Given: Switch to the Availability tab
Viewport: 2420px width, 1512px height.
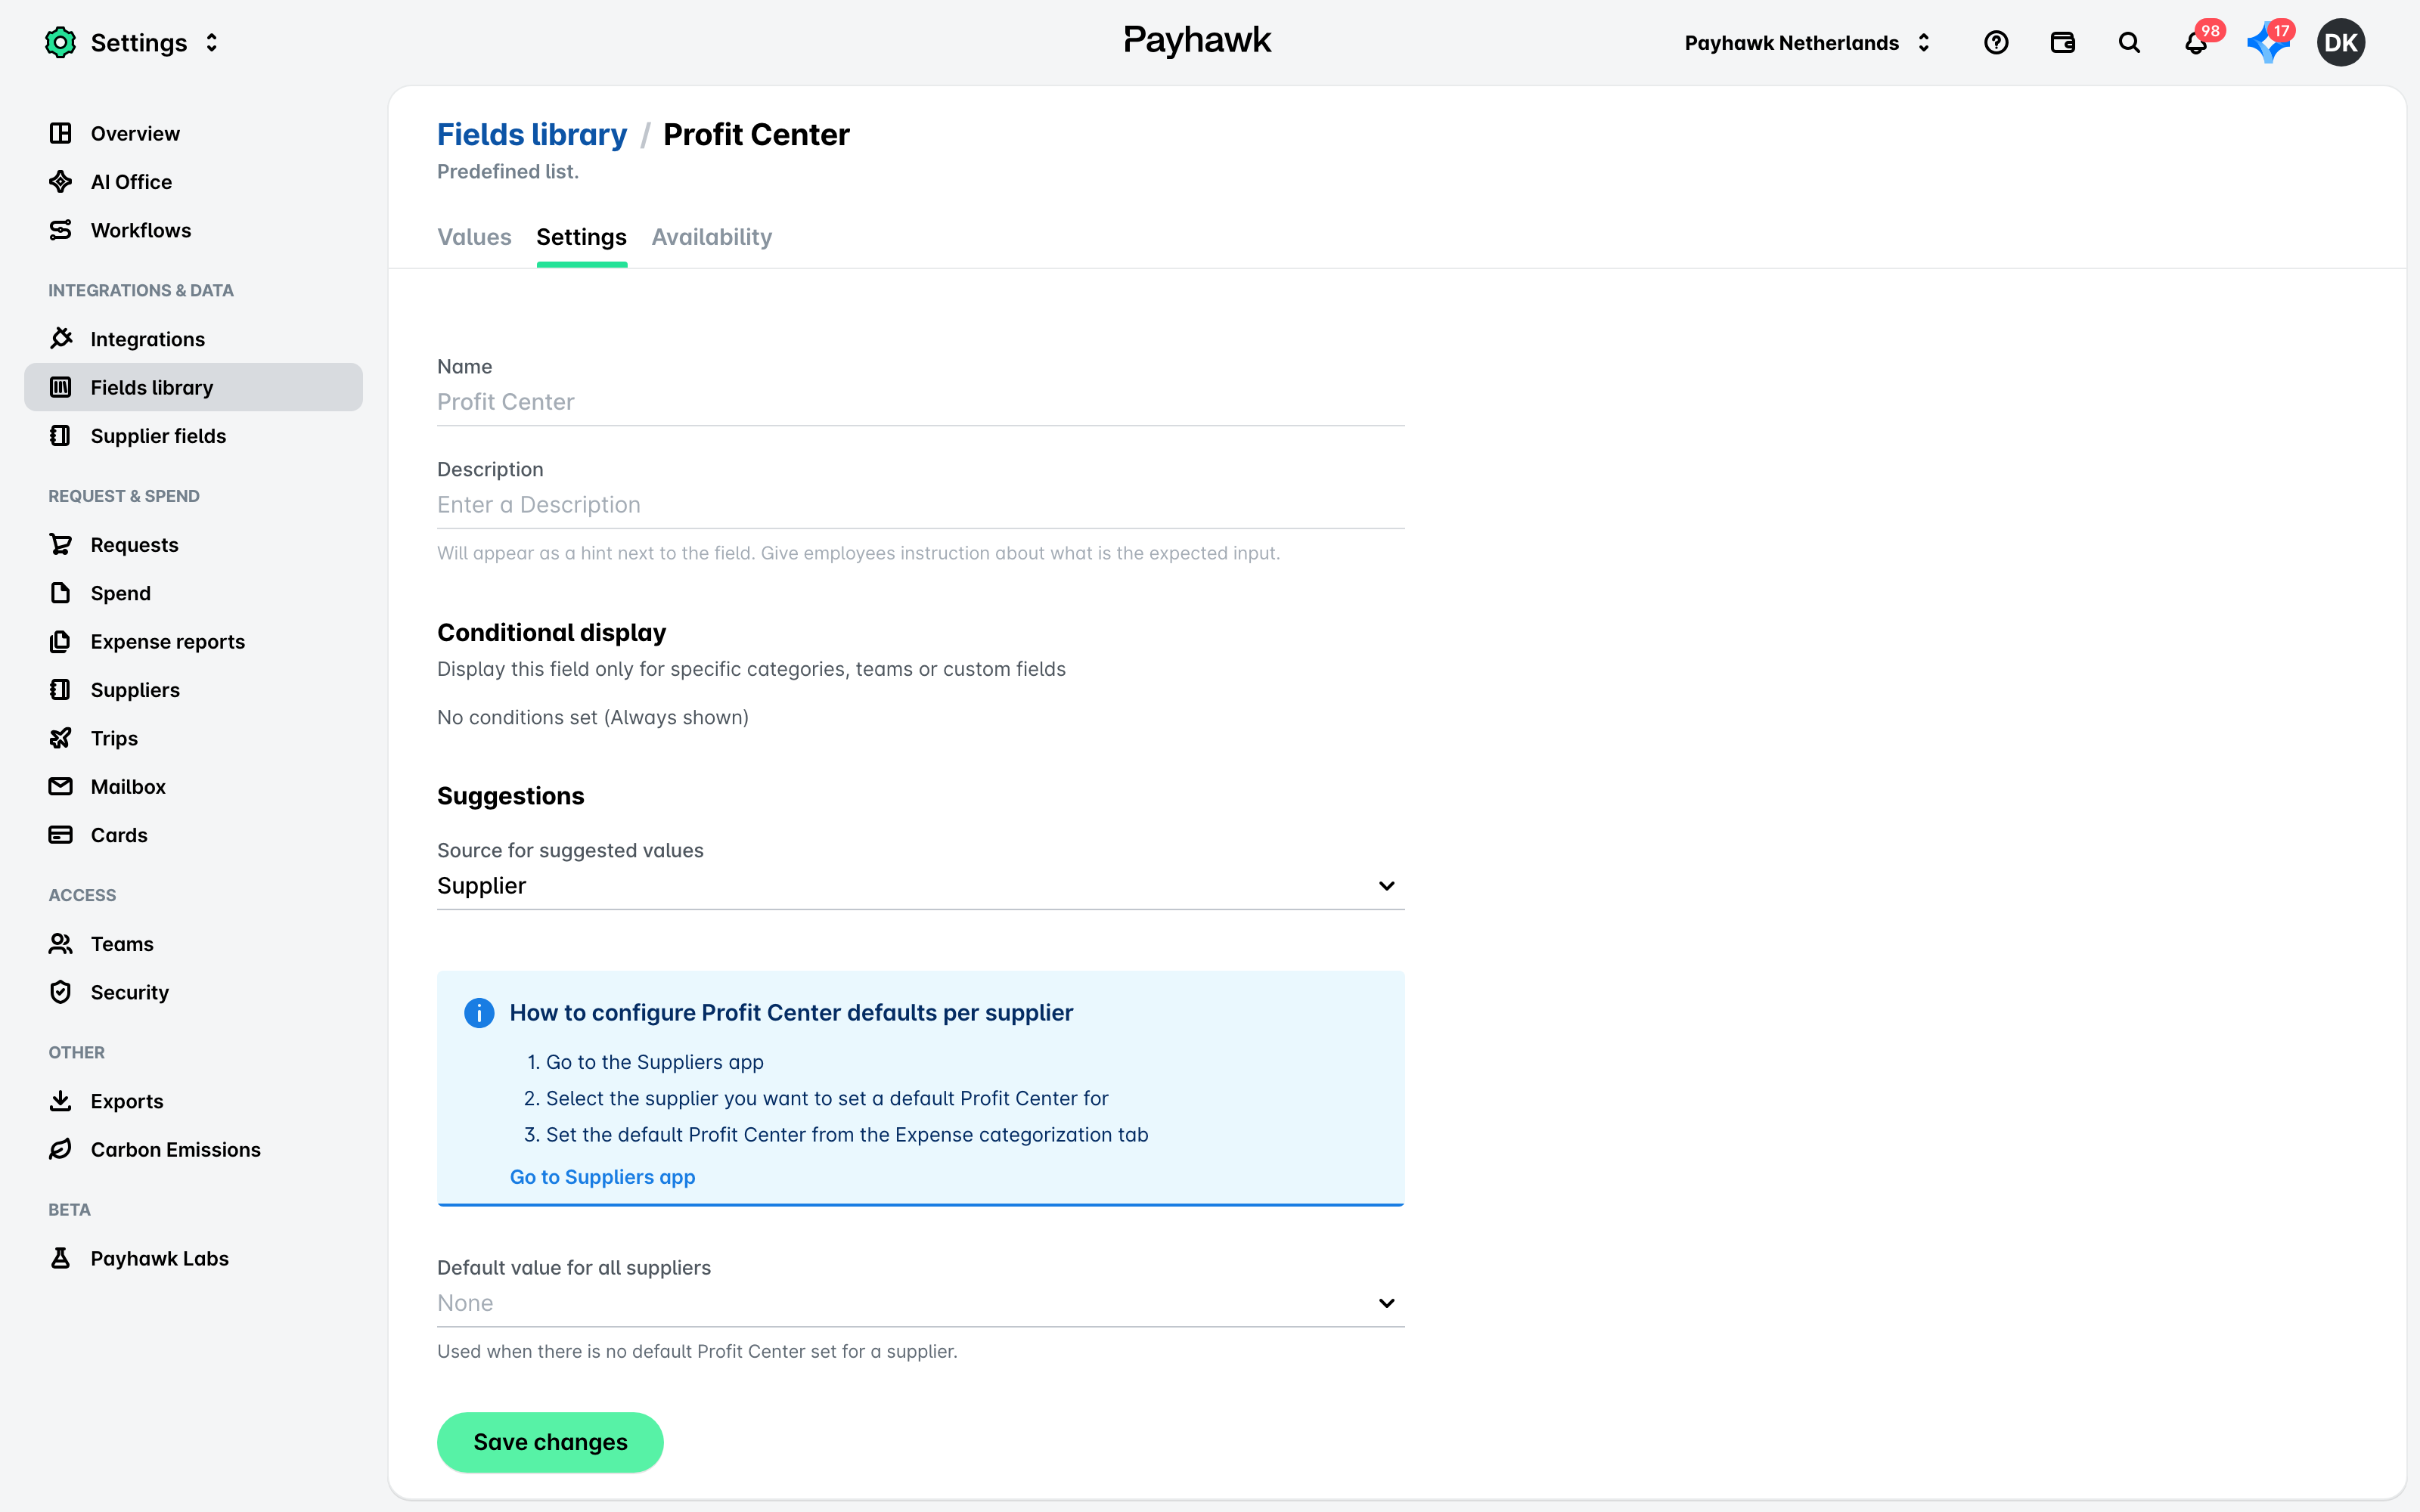Looking at the screenshot, I should click(x=711, y=237).
